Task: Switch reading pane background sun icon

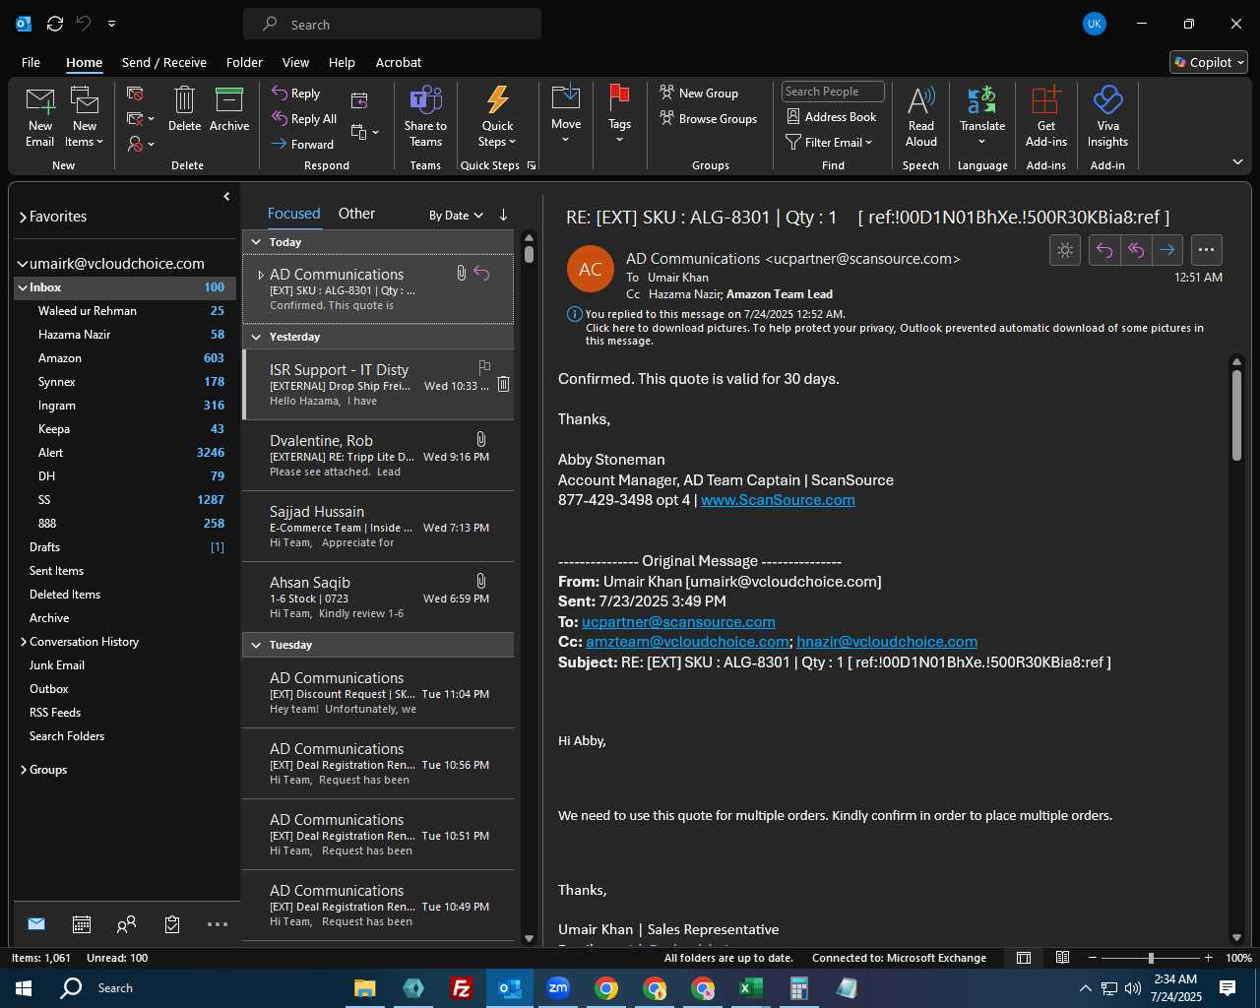Action: 1065,250
